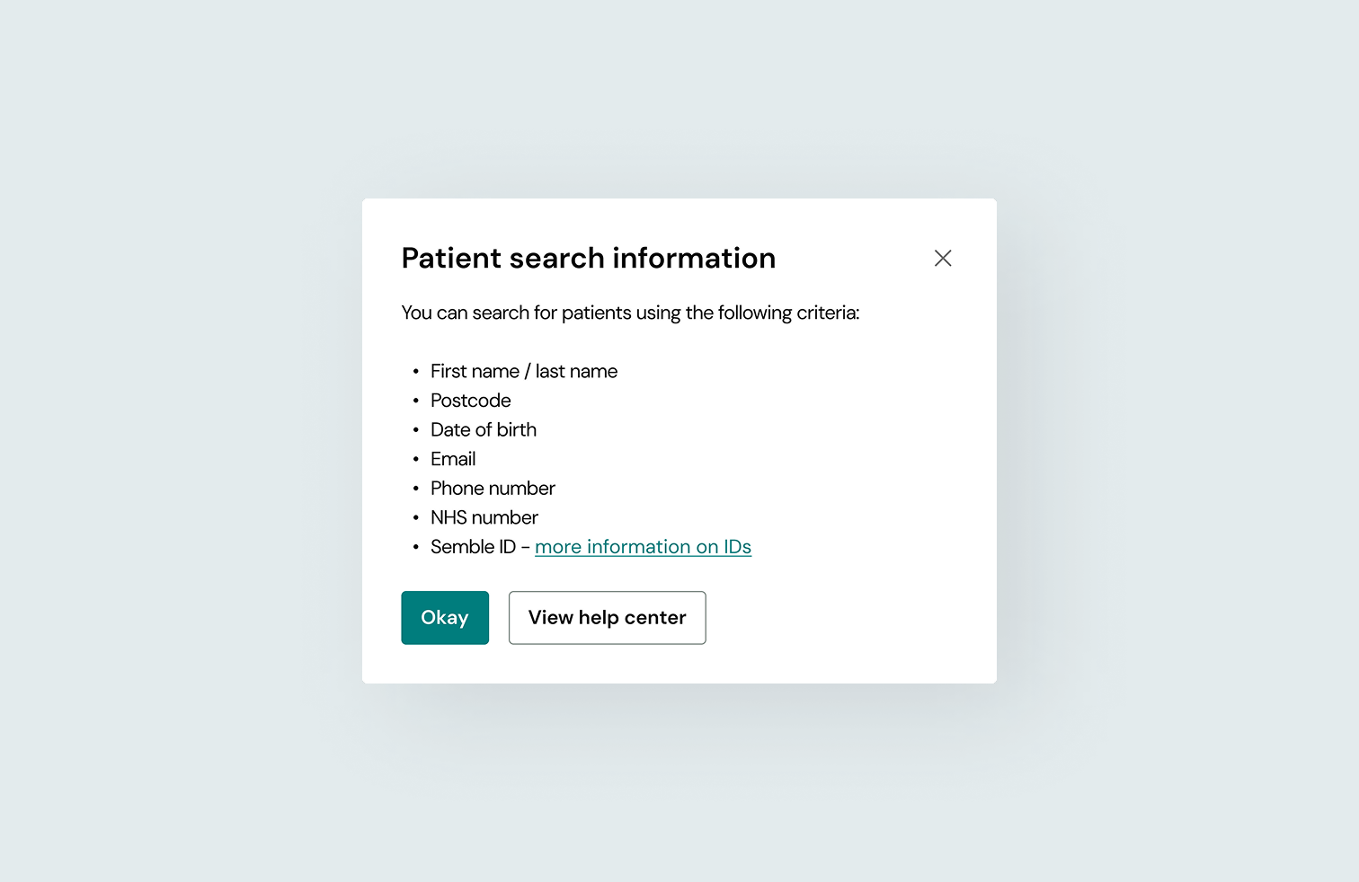Click the 'Date of birth' criterion
This screenshot has height=882, width=1359.
coord(484,429)
